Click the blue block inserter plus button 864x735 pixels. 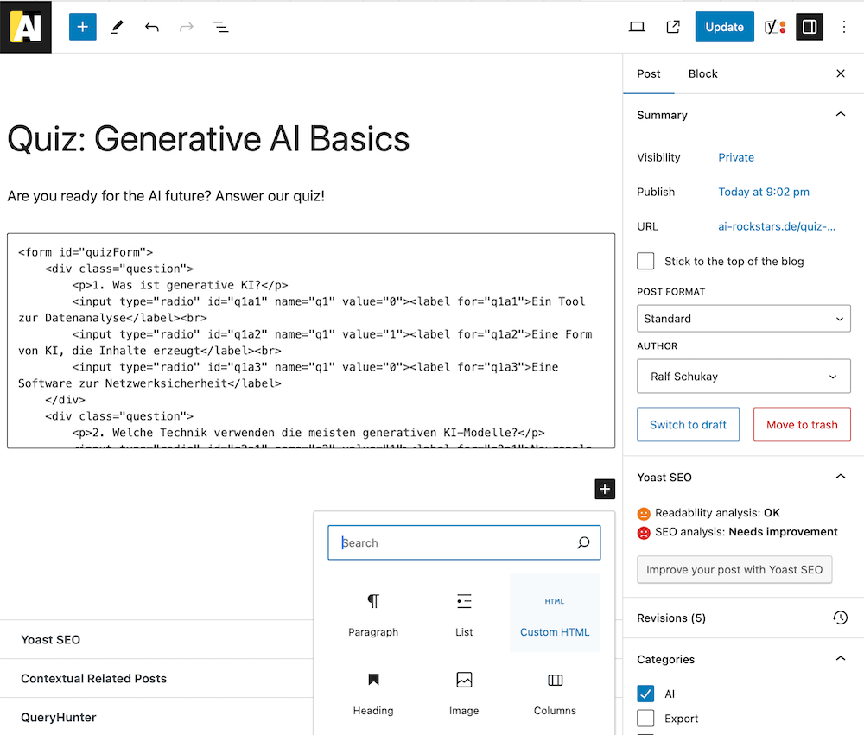coord(83,27)
